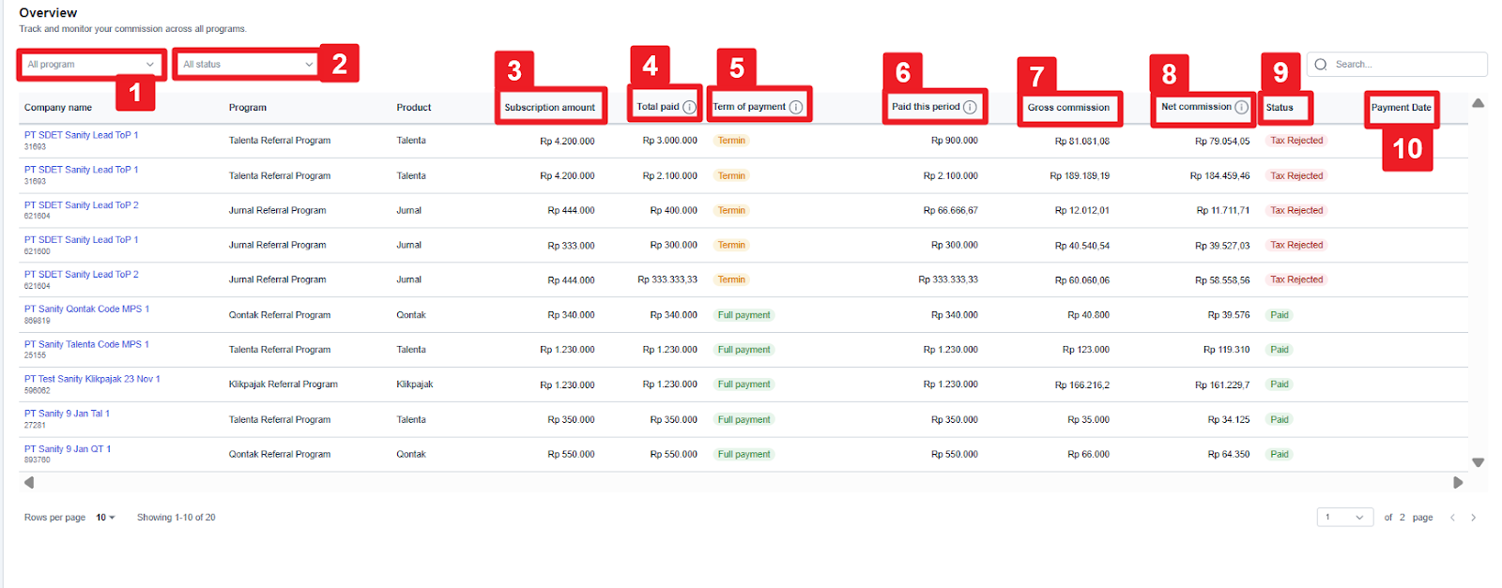
Task: Open PT Test Sanity Klikpajak 23 Nov 1
Action: (92, 379)
